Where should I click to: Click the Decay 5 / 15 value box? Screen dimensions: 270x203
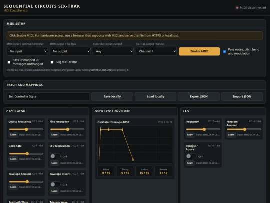tap(125, 171)
